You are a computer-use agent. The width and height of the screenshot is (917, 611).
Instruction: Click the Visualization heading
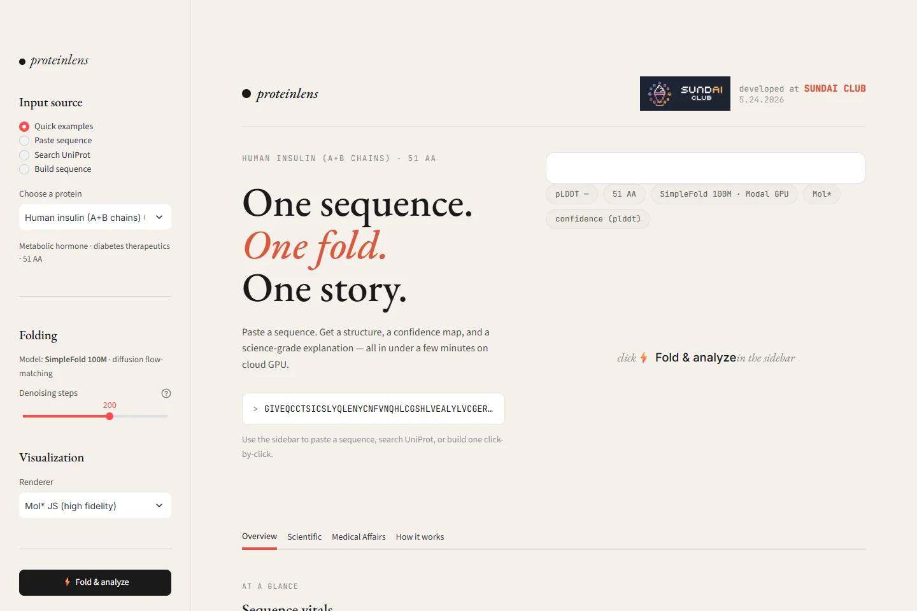tap(52, 458)
